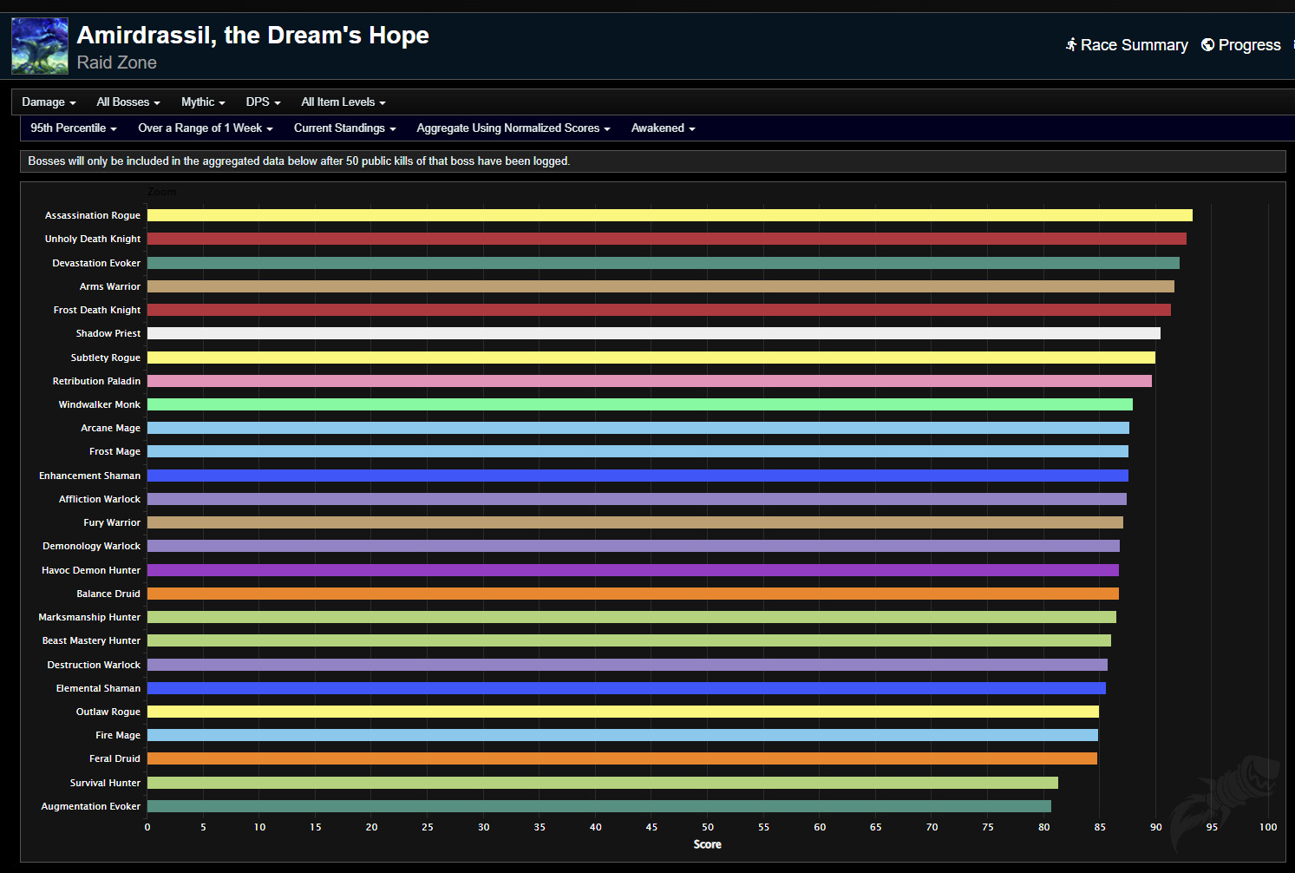
Task: Open the 95th Percentile menu
Action: 73,128
